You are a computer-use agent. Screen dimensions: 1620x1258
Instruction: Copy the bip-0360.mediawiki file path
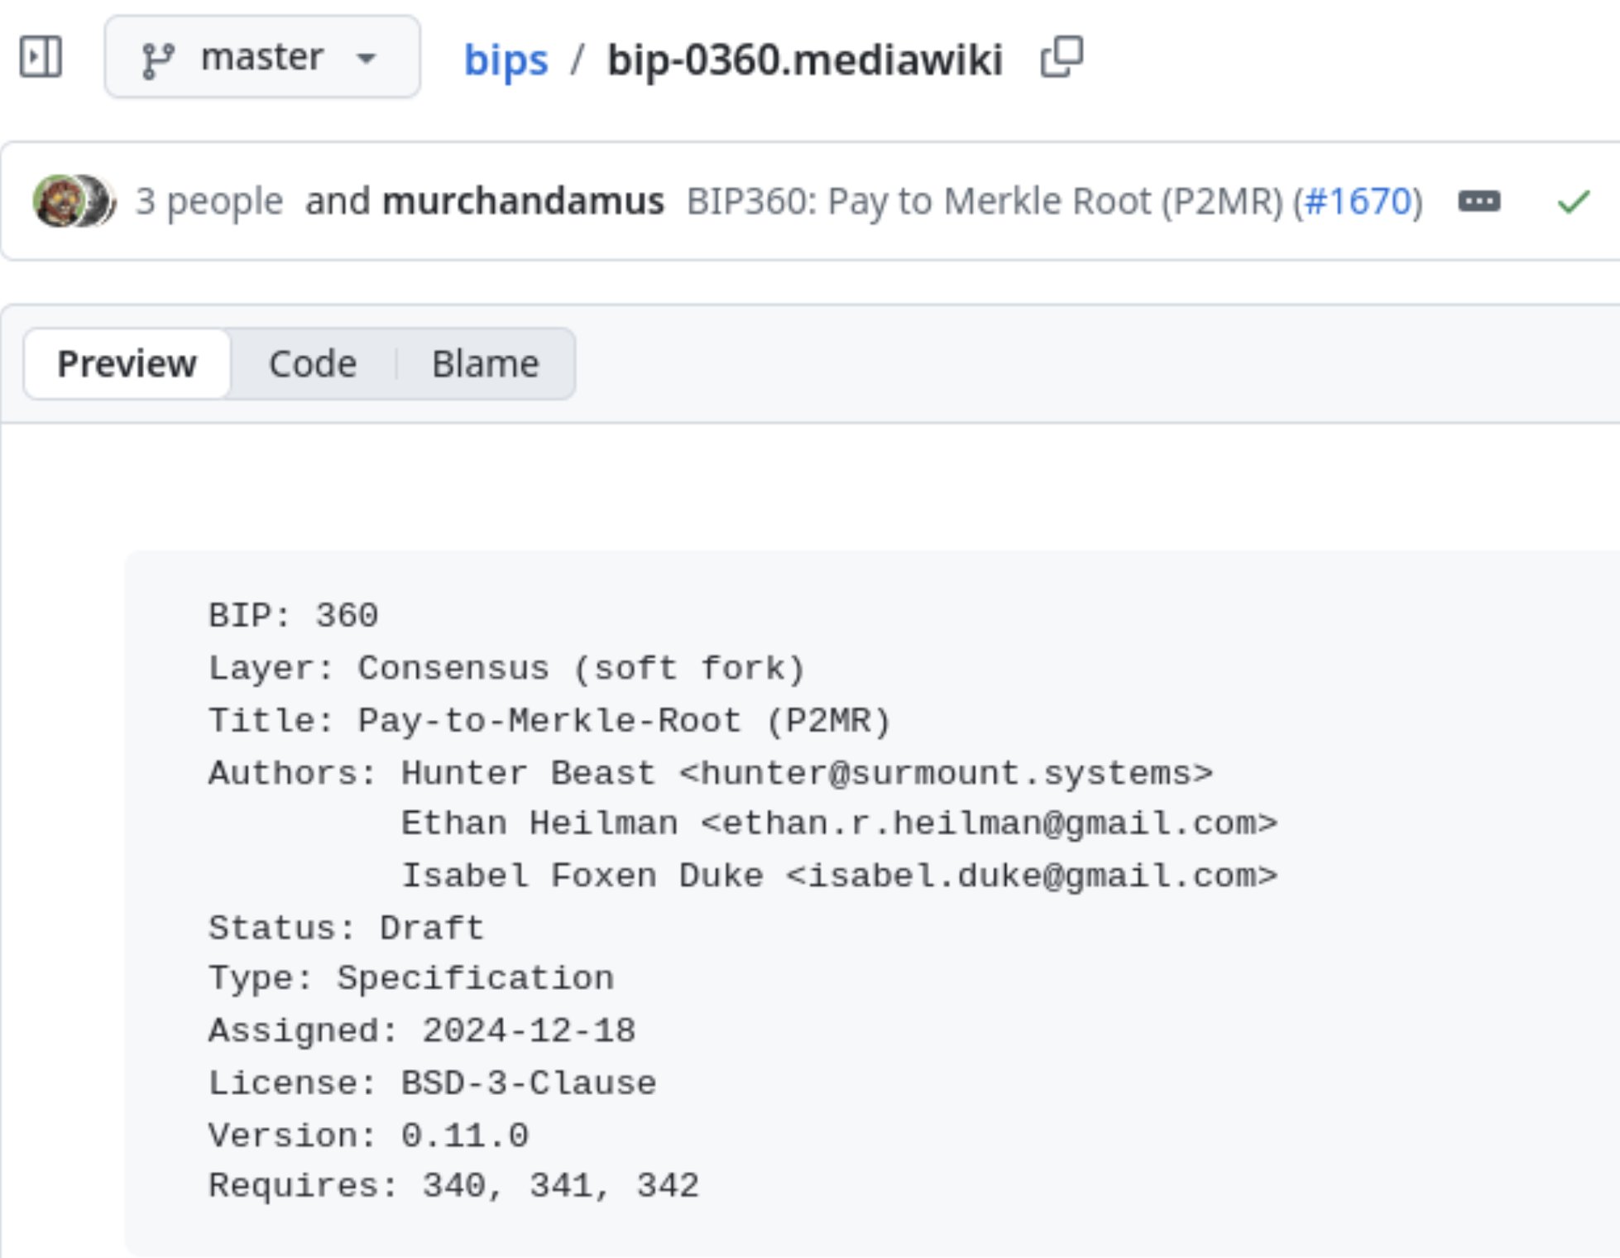point(1062,57)
